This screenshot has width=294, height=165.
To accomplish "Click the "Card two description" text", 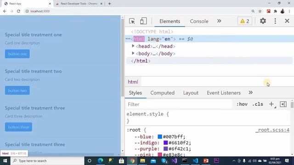I will pyautogui.click(x=23, y=79).
